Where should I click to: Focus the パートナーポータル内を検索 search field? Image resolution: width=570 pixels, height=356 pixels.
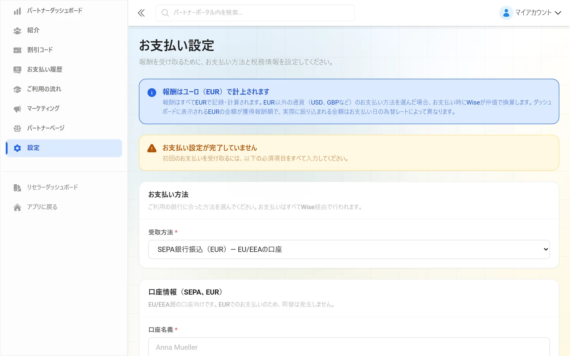(x=255, y=13)
